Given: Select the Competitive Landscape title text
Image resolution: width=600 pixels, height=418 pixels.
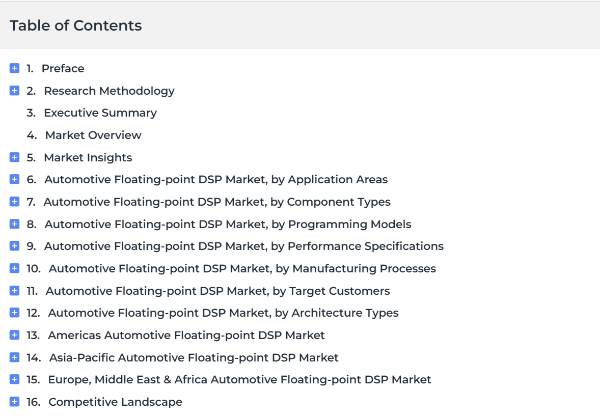Looking at the screenshot, I should pos(115,402).
